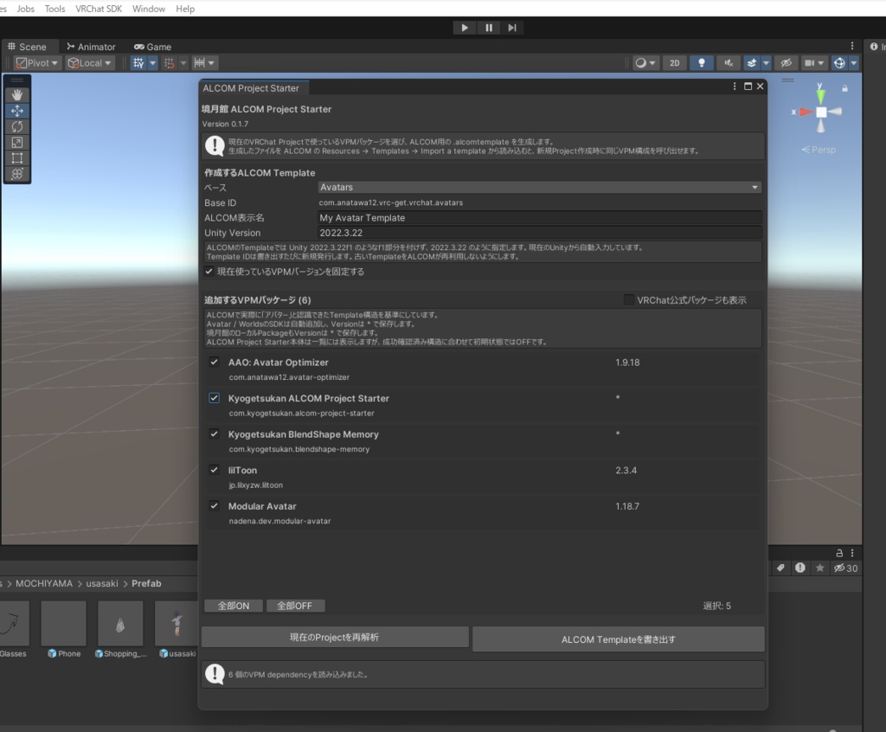886x732 pixels.
Task: Open the Gizmos dropdown arrow
Action: [x=854, y=63]
